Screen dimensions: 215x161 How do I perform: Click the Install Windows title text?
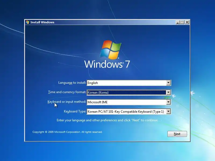coord(42,22)
